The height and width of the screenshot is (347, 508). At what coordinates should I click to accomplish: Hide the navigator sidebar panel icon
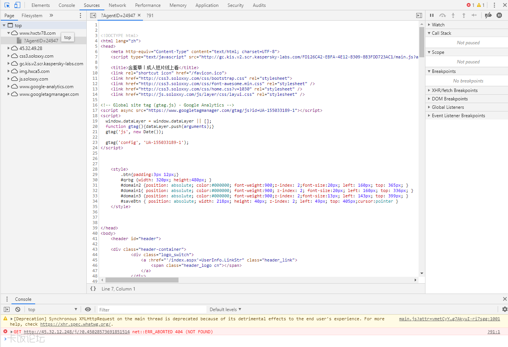[93, 15]
